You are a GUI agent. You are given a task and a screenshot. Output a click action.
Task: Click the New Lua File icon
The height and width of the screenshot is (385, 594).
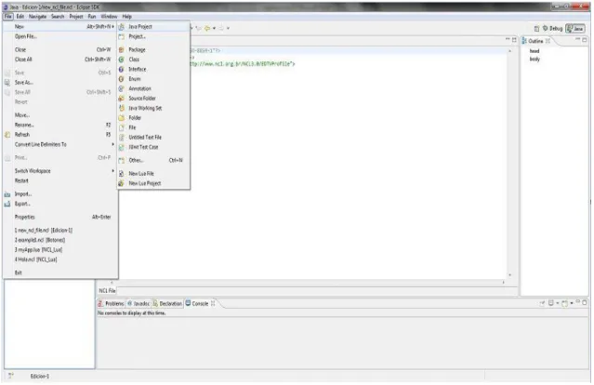pyautogui.click(x=122, y=174)
